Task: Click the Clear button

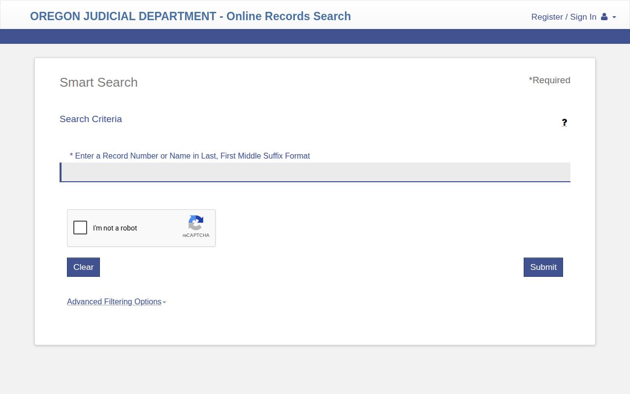Action: (83, 267)
